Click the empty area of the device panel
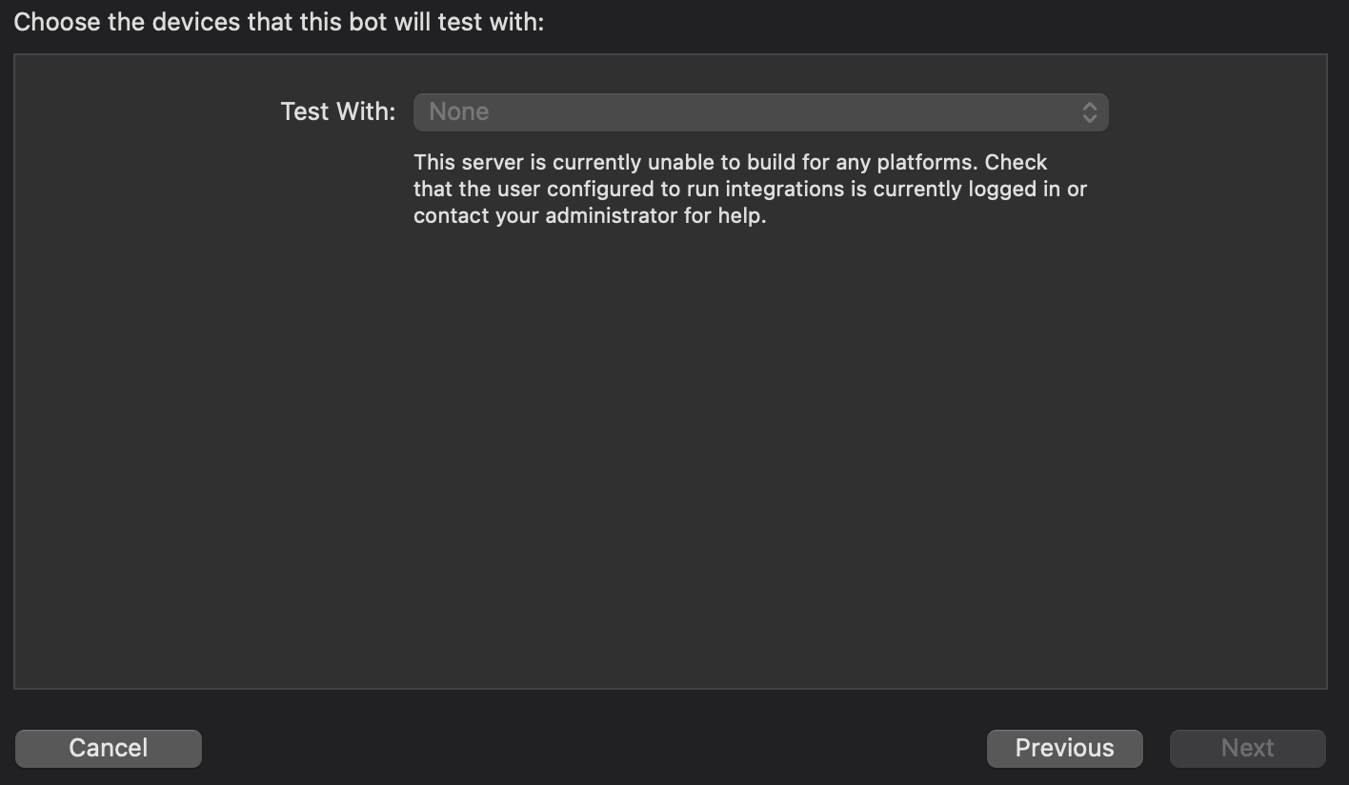The width and height of the screenshot is (1349, 785). pyautogui.click(x=667, y=457)
